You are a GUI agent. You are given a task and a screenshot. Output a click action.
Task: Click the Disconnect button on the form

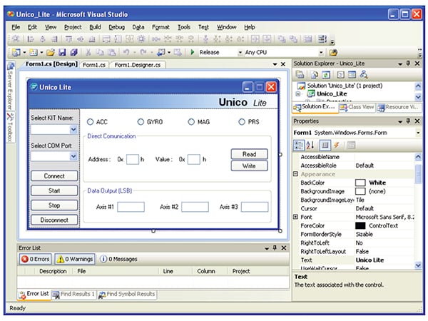click(54, 220)
